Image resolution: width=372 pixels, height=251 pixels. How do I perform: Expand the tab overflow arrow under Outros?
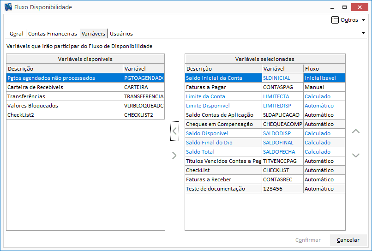coord(363,33)
